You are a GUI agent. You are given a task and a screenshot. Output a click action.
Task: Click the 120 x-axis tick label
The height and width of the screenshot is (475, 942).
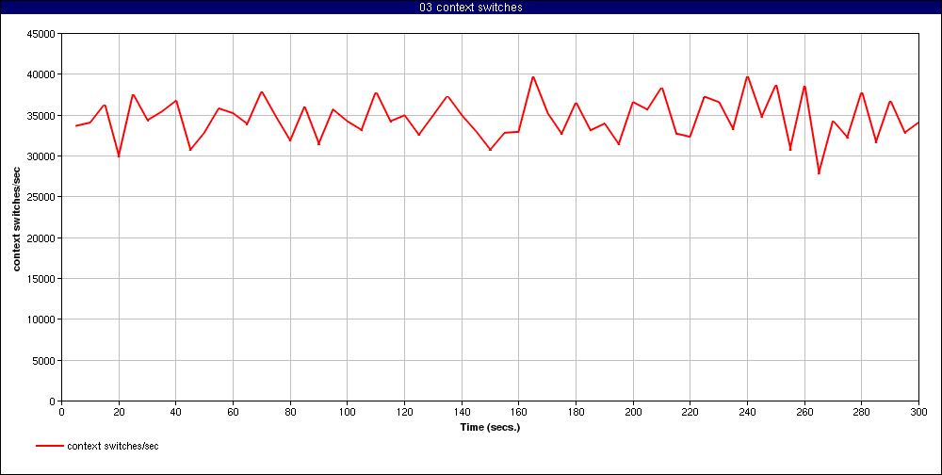[x=404, y=411]
